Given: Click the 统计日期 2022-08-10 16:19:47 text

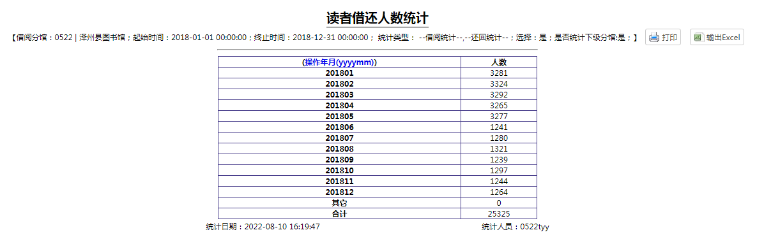Looking at the screenshot, I should click(x=263, y=227).
